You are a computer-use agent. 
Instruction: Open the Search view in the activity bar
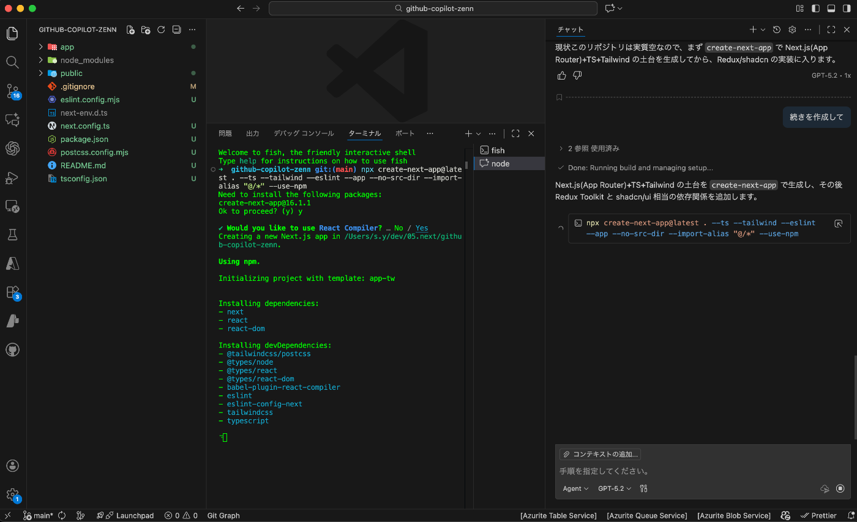[13, 62]
